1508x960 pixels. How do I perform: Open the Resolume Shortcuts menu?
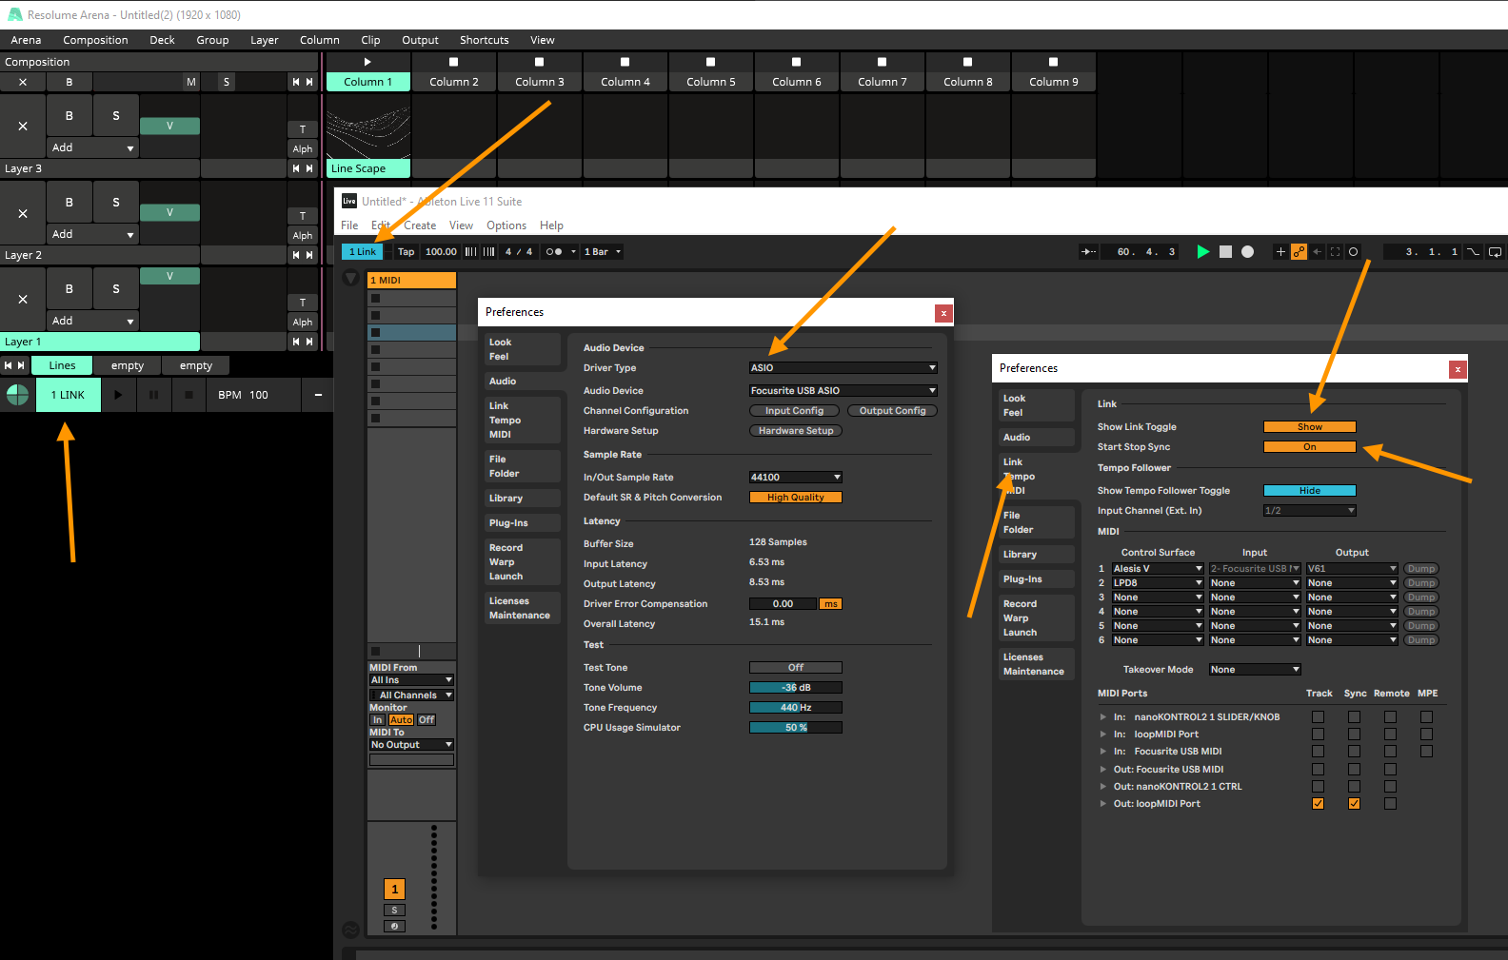click(x=485, y=40)
